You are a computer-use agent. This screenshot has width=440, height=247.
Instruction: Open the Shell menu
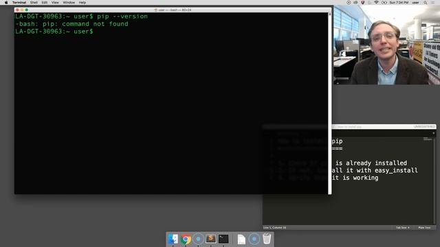point(34,3)
